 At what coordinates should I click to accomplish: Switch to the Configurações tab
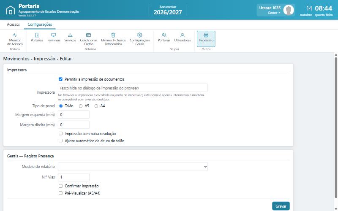click(40, 24)
